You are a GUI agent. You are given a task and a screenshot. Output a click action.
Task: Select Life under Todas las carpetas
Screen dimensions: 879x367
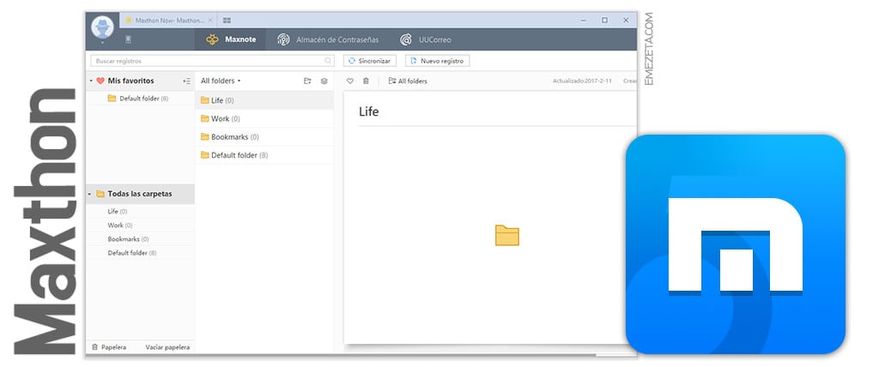coord(140,211)
